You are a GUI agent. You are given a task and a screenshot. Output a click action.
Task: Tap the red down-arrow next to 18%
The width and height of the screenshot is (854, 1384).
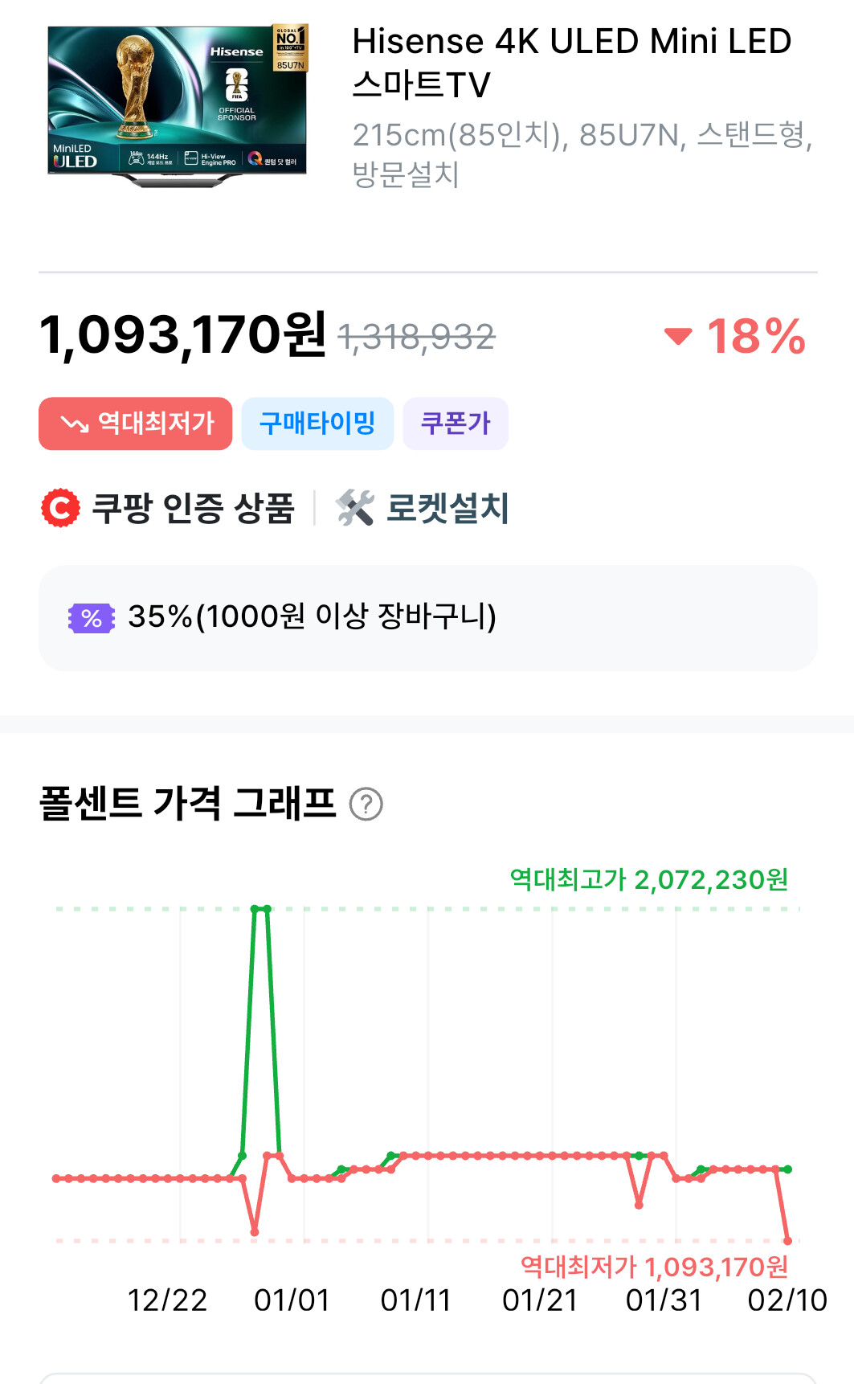click(678, 336)
